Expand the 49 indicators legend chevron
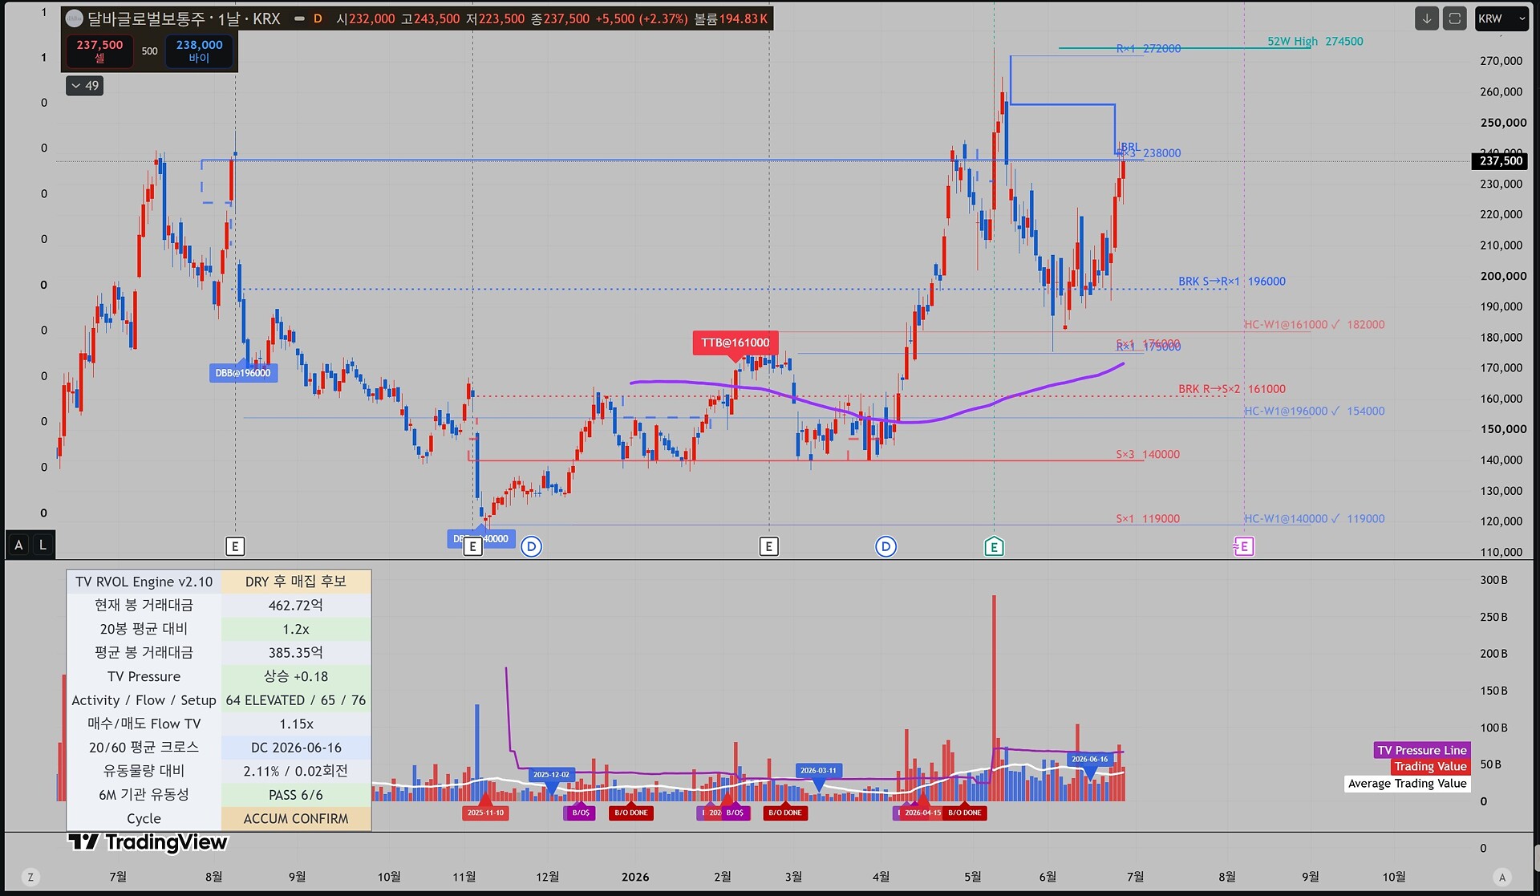This screenshot has width=1540, height=896. pyautogui.click(x=84, y=86)
